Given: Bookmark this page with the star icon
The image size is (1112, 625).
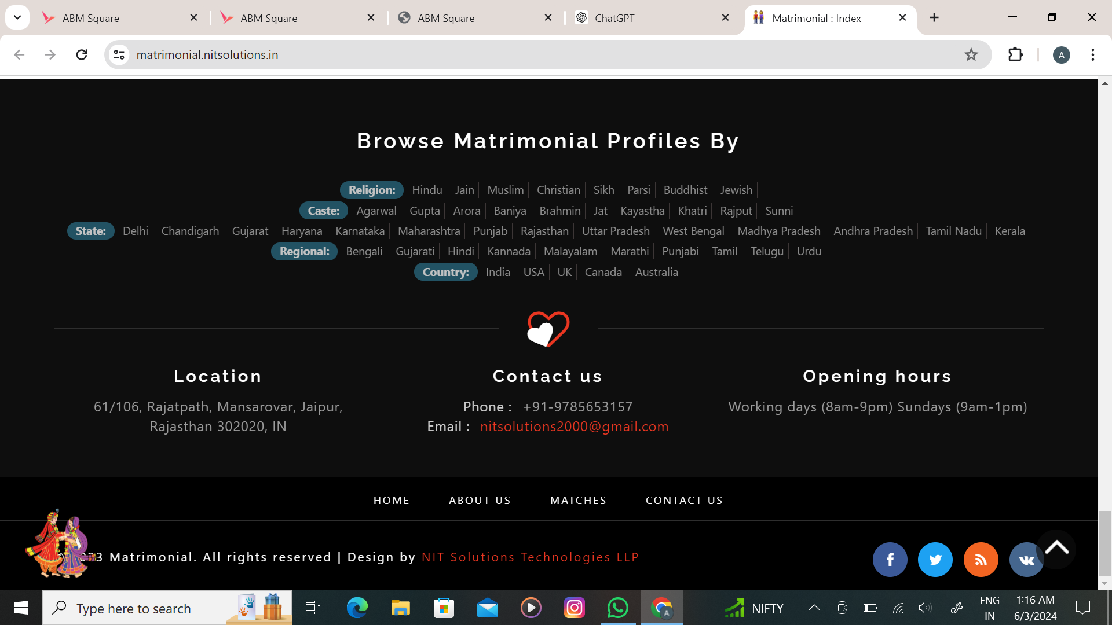Looking at the screenshot, I should 971,55.
